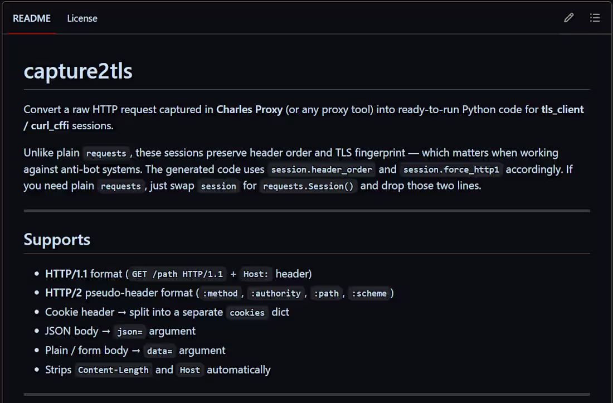The width and height of the screenshot is (613, 403).
Task: Open the README outline list icon
Action: point(595,18)
